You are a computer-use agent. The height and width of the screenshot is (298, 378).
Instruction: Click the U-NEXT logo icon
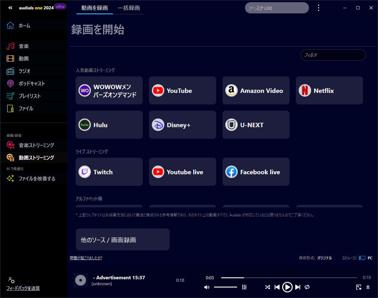[231, 125]
